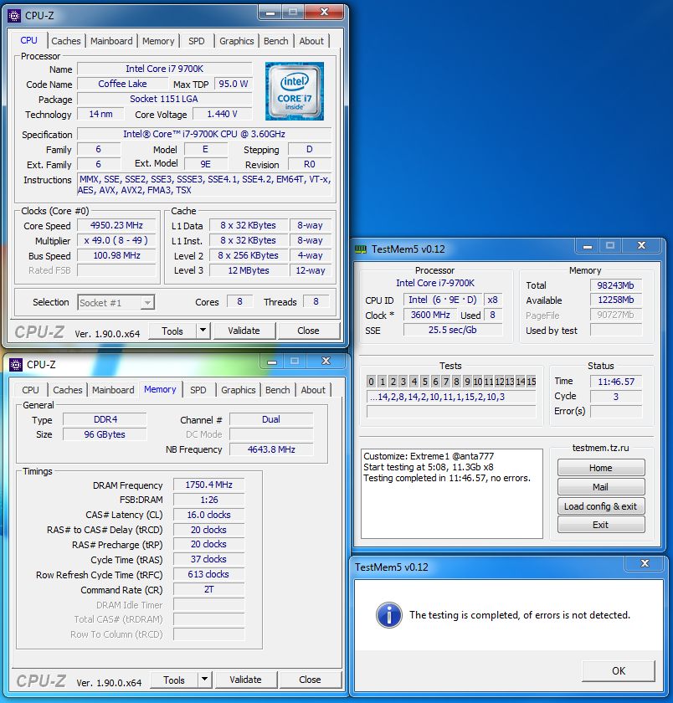Image resolution: width=673 pixels, height=703 pixels.
Task: Click the TestMem5 app icon in title bar
Action: 361,249
